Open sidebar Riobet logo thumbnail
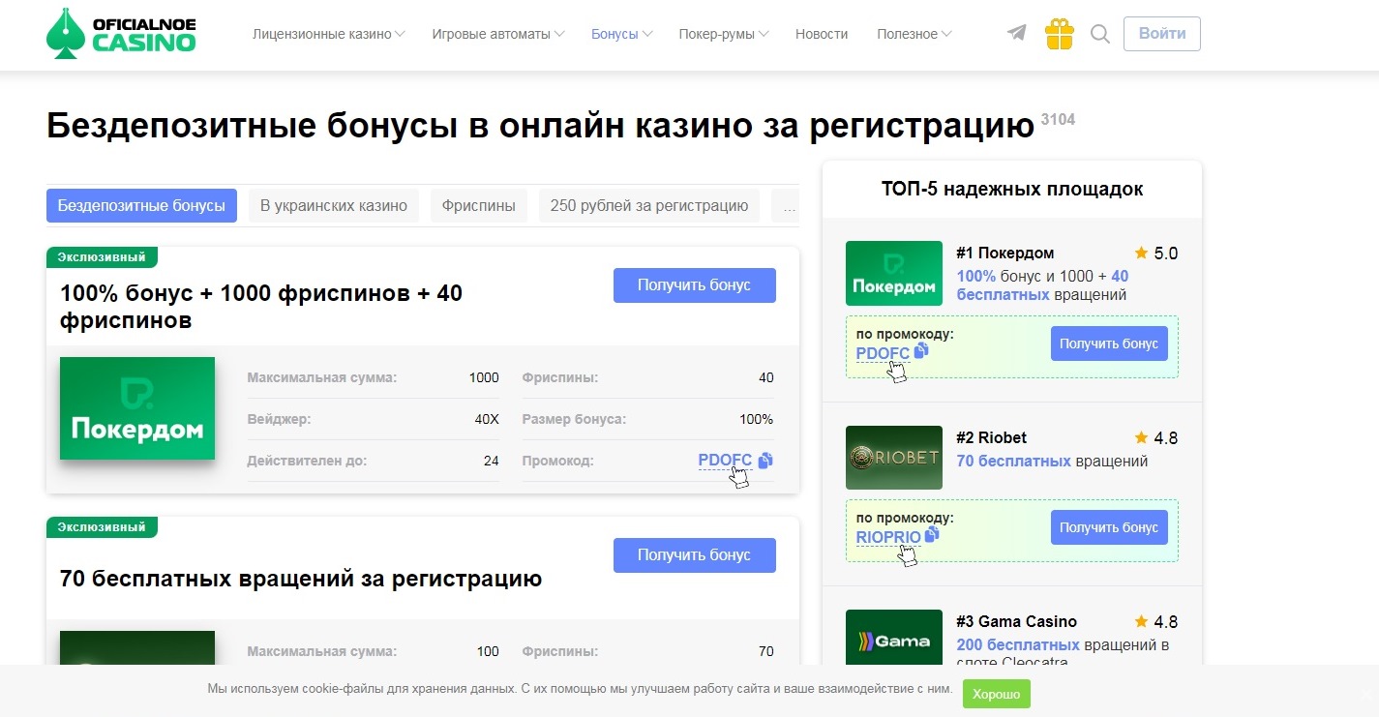The height and width of the screenshot is (717, 1379). (x=894, y=458)
